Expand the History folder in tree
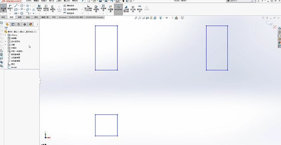 pyautogui.click(x=6, y=35)
